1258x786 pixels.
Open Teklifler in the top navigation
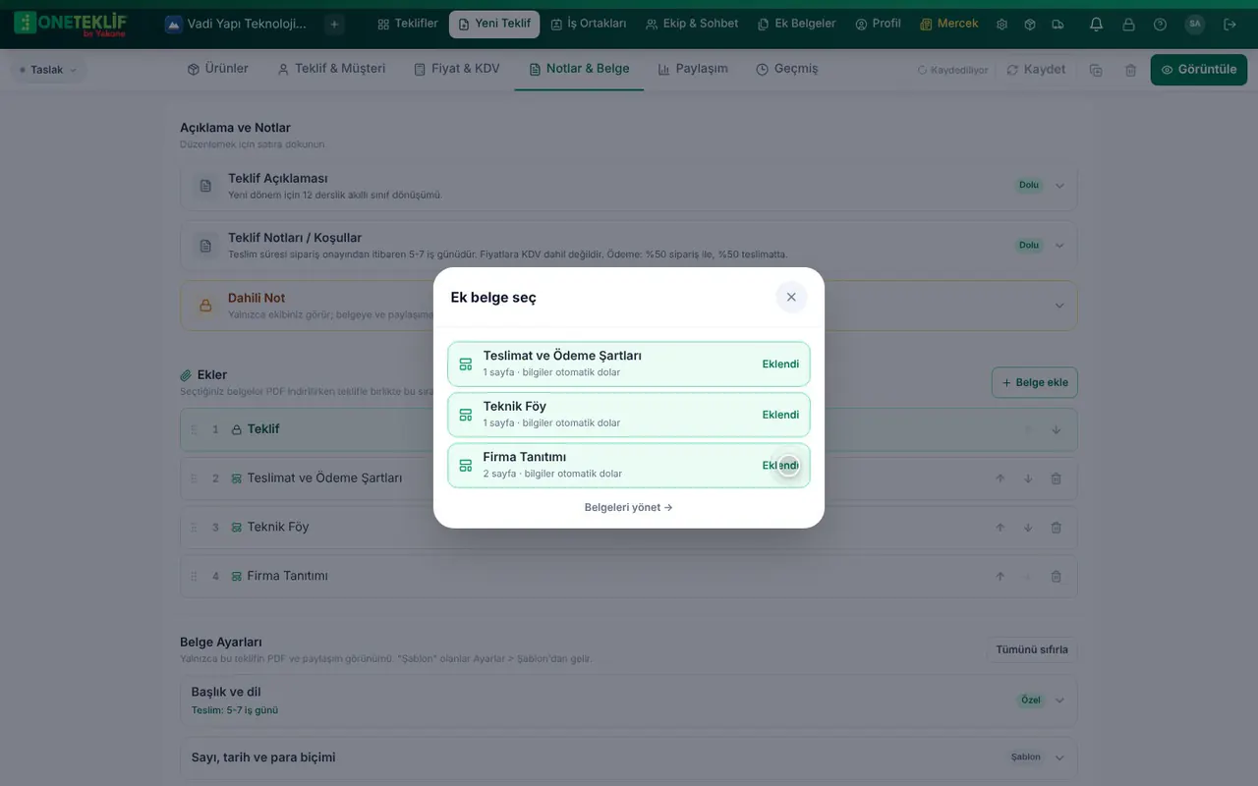pyautogui.click(x=408, y=24)
